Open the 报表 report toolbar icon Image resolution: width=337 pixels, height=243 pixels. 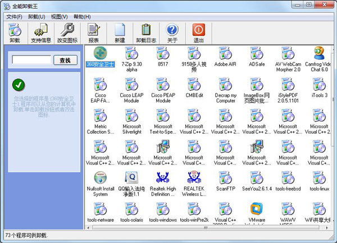[x=93, y=32]
